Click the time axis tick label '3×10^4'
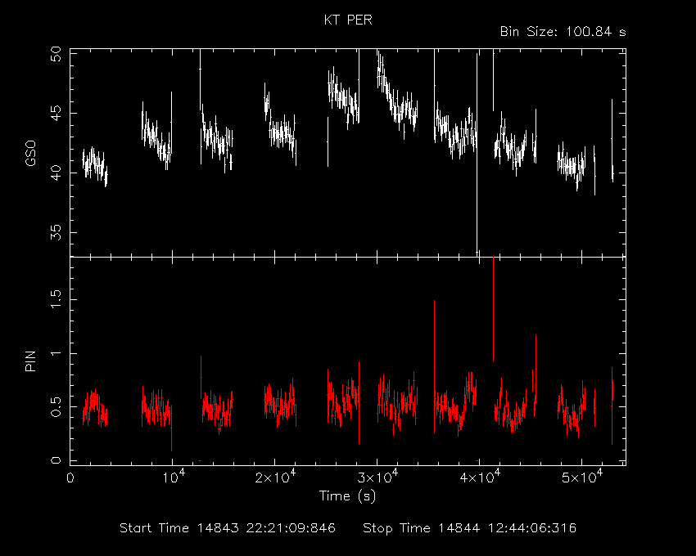Screen dimensions: 696x556 377,476
